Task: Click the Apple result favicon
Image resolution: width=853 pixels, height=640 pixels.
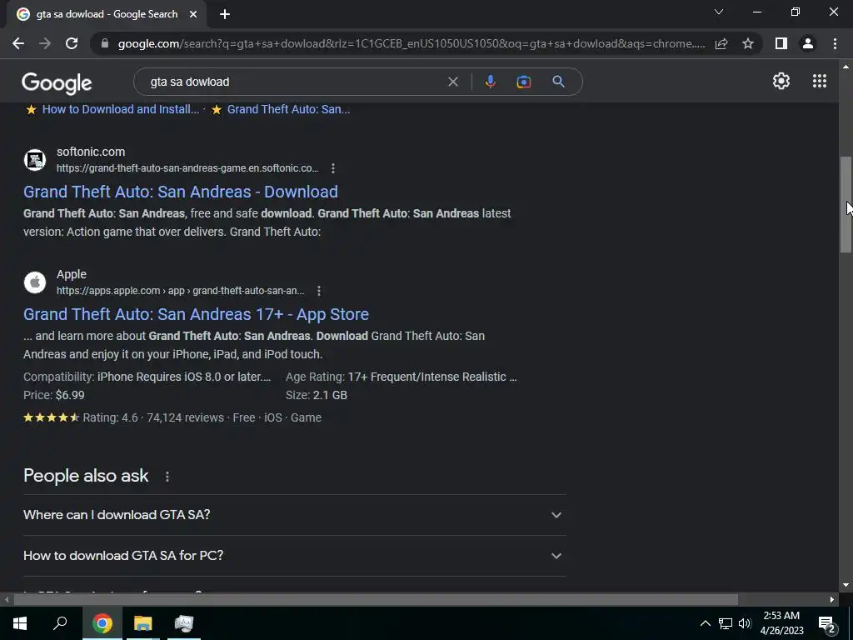Action: click(x=35, y=282)
